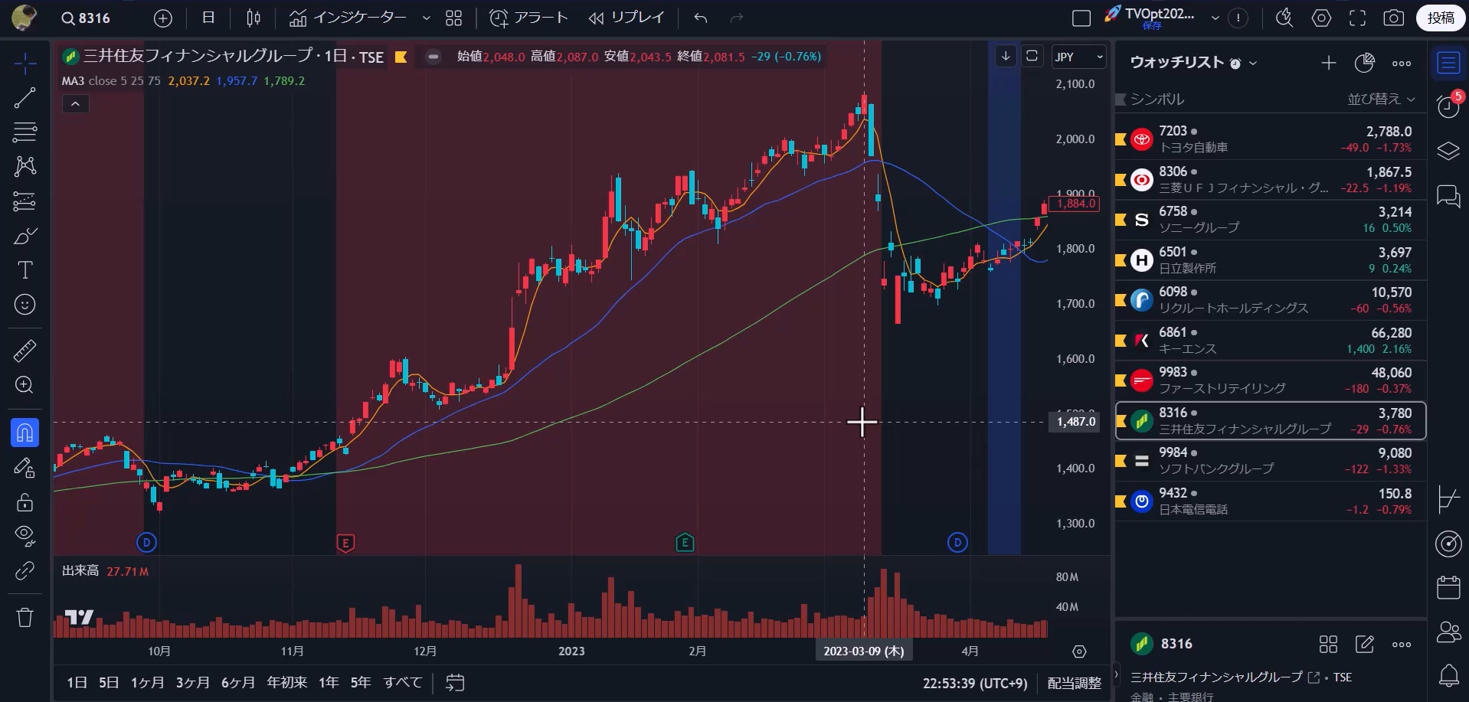Select the brush drawing tool
Image resolution: width=1469 pixels, height=702 pixels.
point(25,236)
